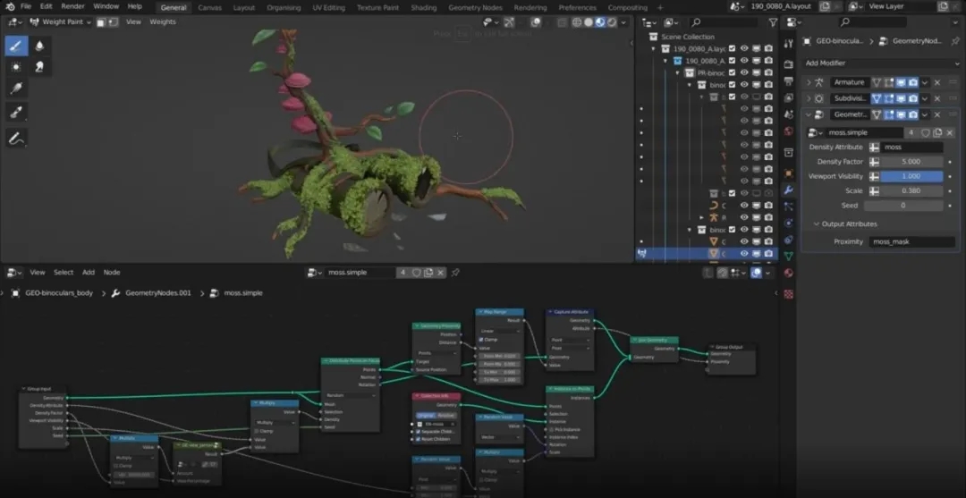Click GeometryNodes.001 breadcrumb in node editor

pos(157,293)
